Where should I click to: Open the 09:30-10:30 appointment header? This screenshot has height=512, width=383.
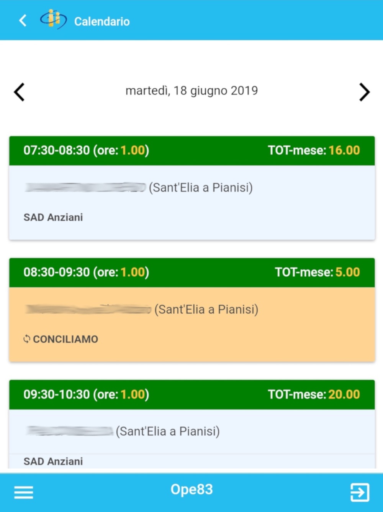[192, 395]
